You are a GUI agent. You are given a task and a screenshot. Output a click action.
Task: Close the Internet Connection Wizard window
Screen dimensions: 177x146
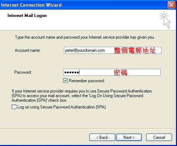click(x=171, y=5)
